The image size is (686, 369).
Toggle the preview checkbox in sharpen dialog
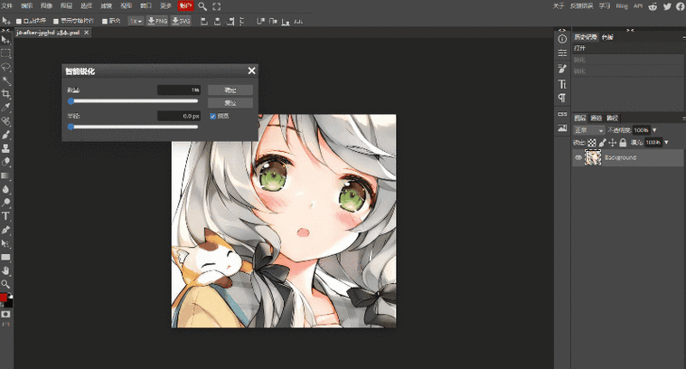[x=212, y=116]
